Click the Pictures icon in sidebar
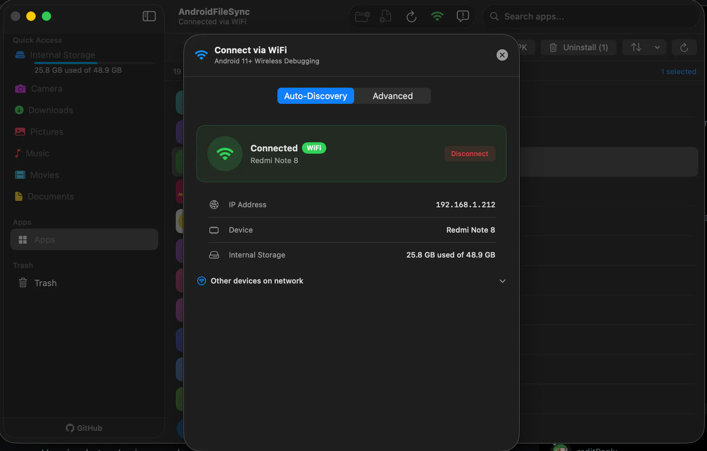The width and height of the screenshot is (707, 451). tap(20, 131)
